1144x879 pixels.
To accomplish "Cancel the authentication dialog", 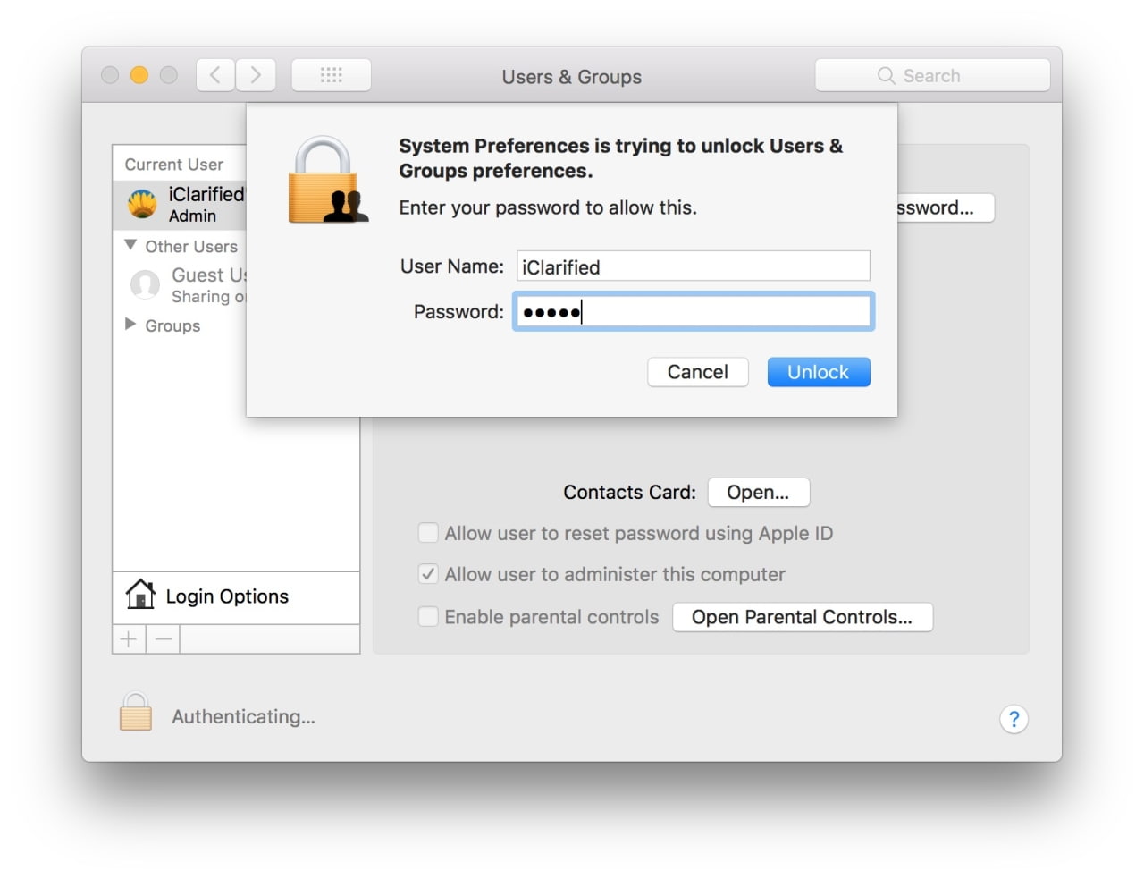I will point(697,372).
